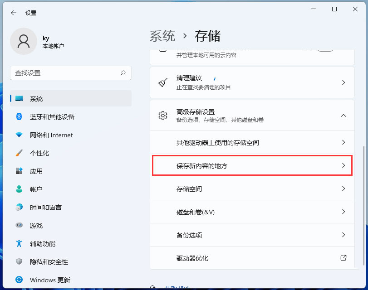The image size is (368, 290).
Task: Open Windows 更新 from the sidebar
Action: [x=45, y=280]
